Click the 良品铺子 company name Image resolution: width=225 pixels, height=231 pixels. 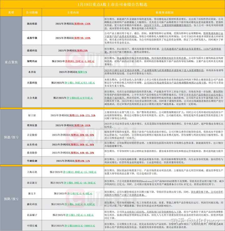click(x=33, y=215)
